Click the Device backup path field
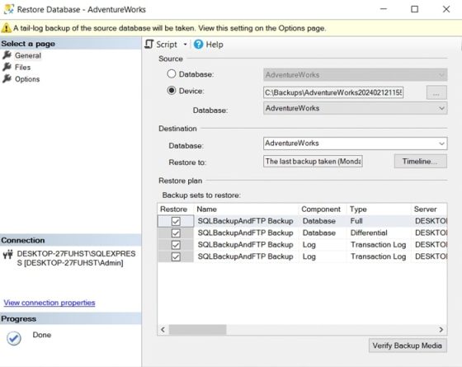 (x=333, y=92)
